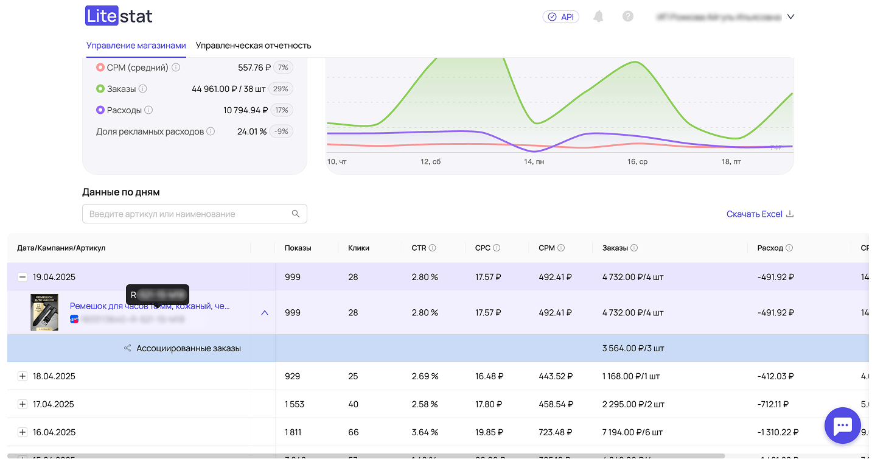Click the API status button
This screenshot has width=872, height=459.
[560, 17]
